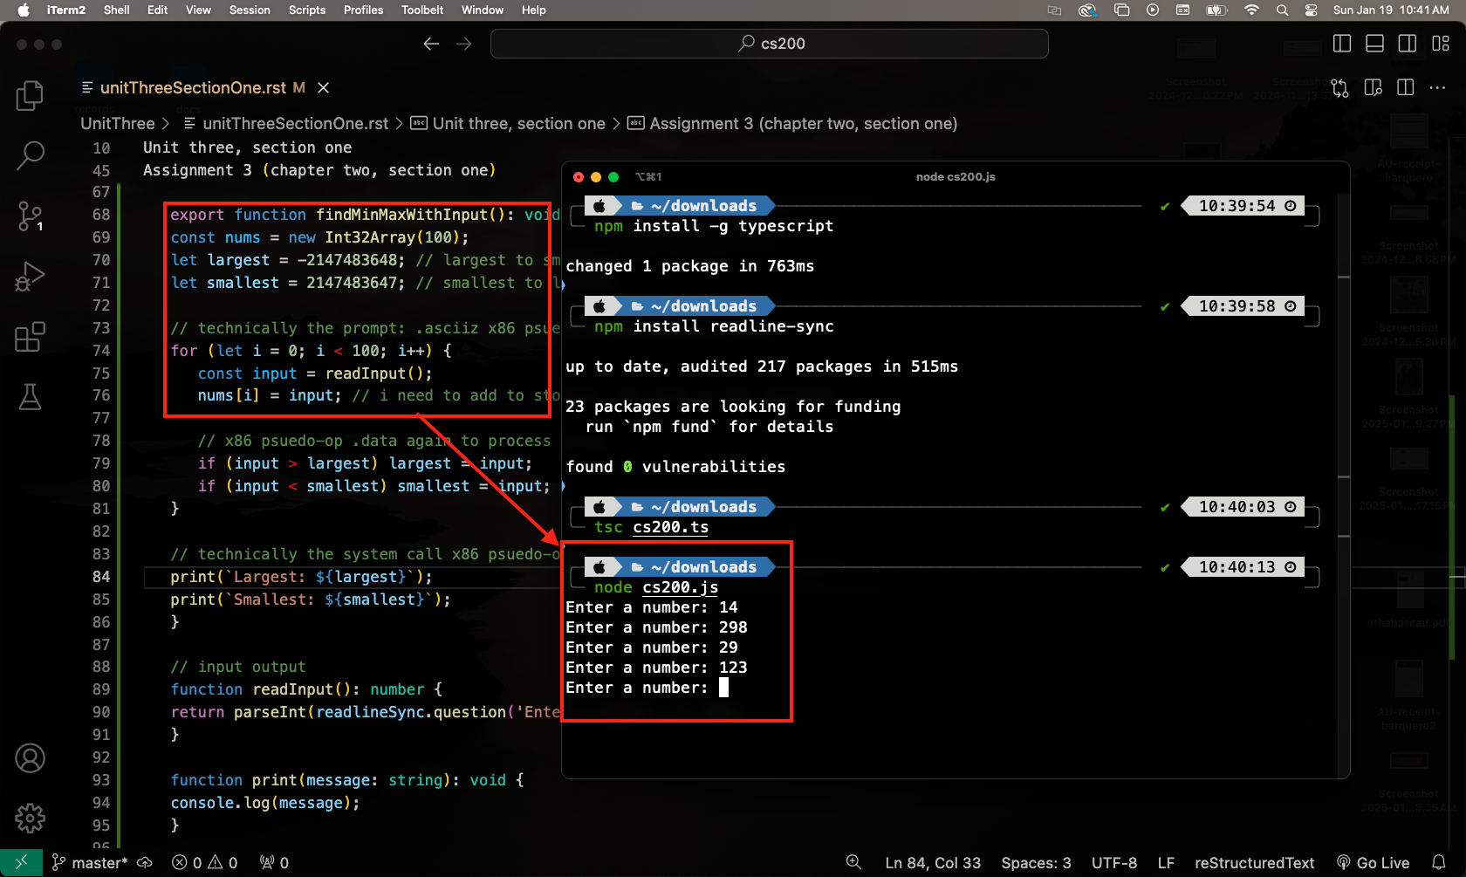Click 'found 0 vulnerabilities' terminal text

[675, 467]
